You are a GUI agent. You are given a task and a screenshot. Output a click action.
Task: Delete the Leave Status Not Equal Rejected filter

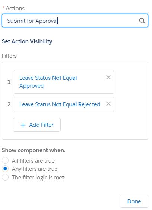(x=109, y=104)
